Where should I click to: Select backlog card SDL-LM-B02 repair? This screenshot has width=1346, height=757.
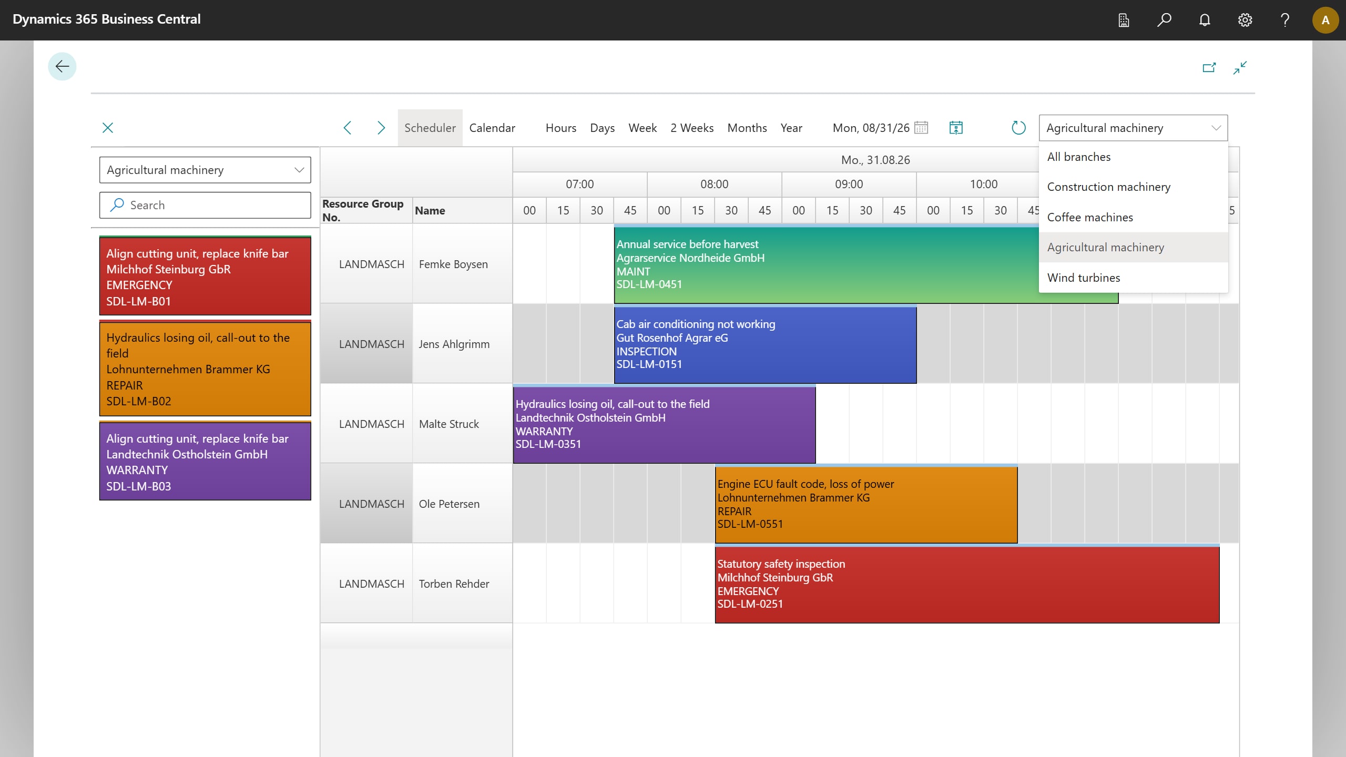click(205, 369)
